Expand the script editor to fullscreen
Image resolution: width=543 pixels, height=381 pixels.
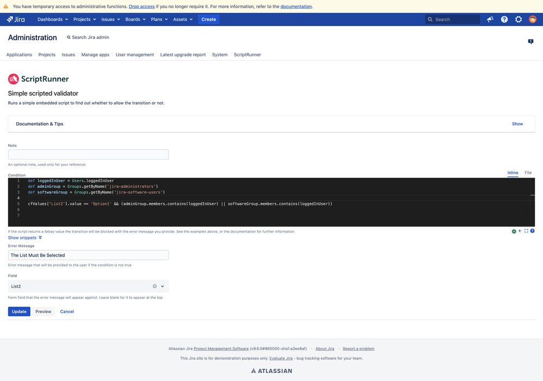(526, 231)
